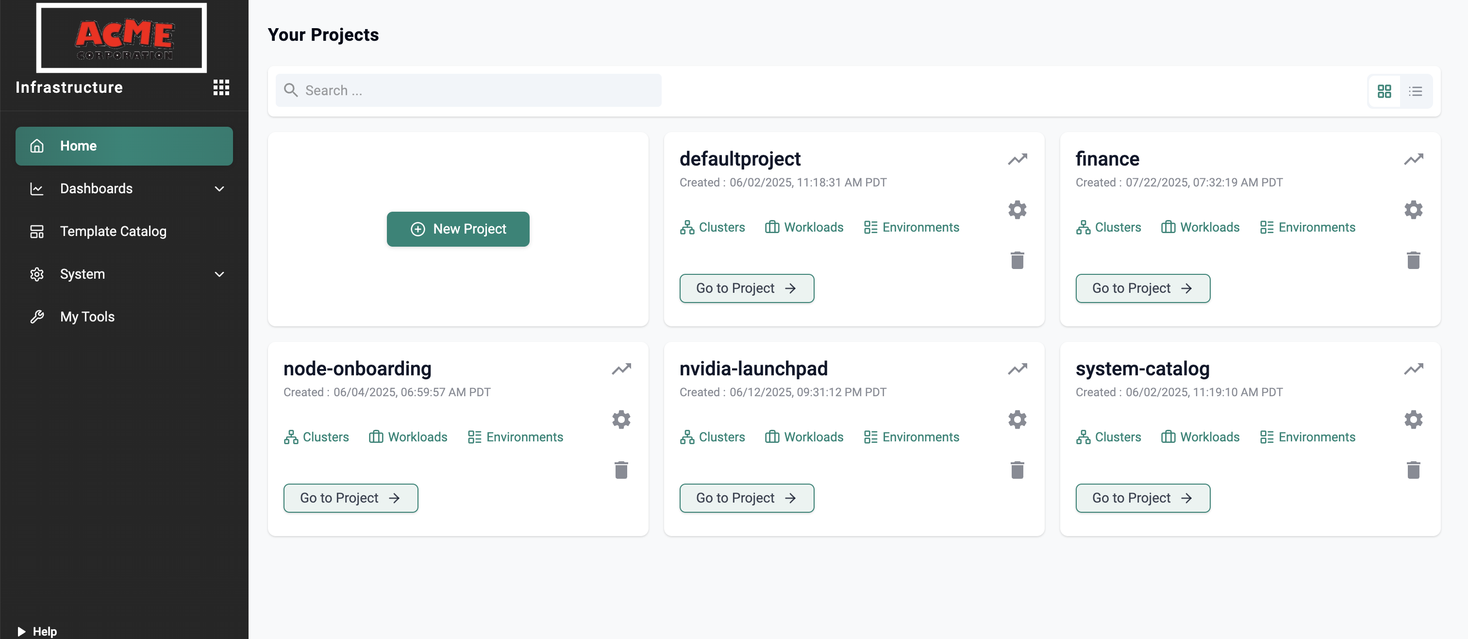The image size is (1468, 639).
Task: Switch to list view
Action: [1416, 91]
